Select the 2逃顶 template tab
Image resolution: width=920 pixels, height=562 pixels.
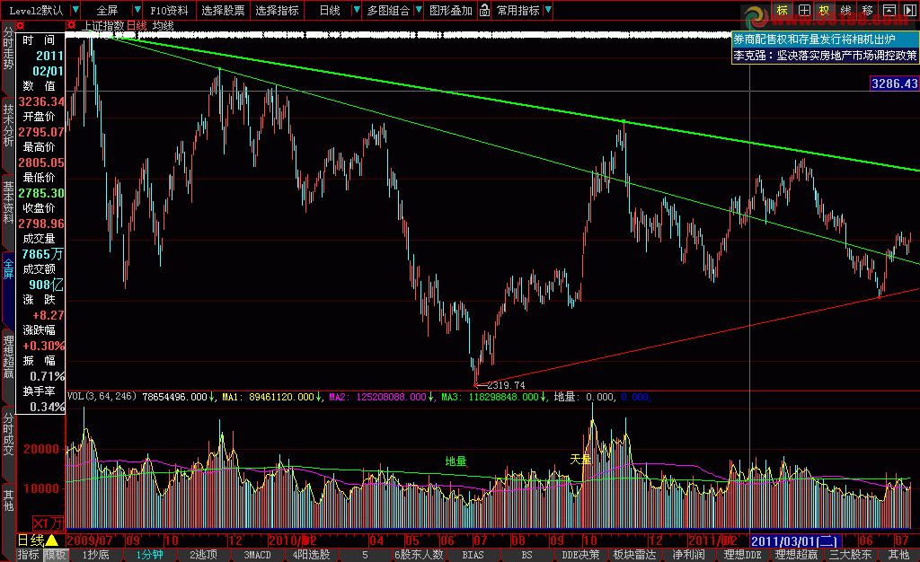pyautogui.click(x=203, y=555)
